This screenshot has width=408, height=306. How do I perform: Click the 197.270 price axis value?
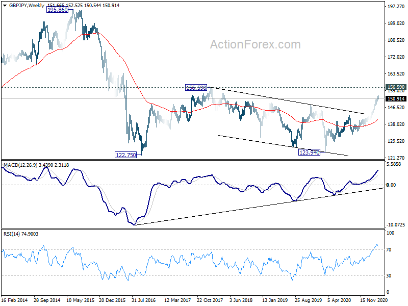click(x=396, y=7)
